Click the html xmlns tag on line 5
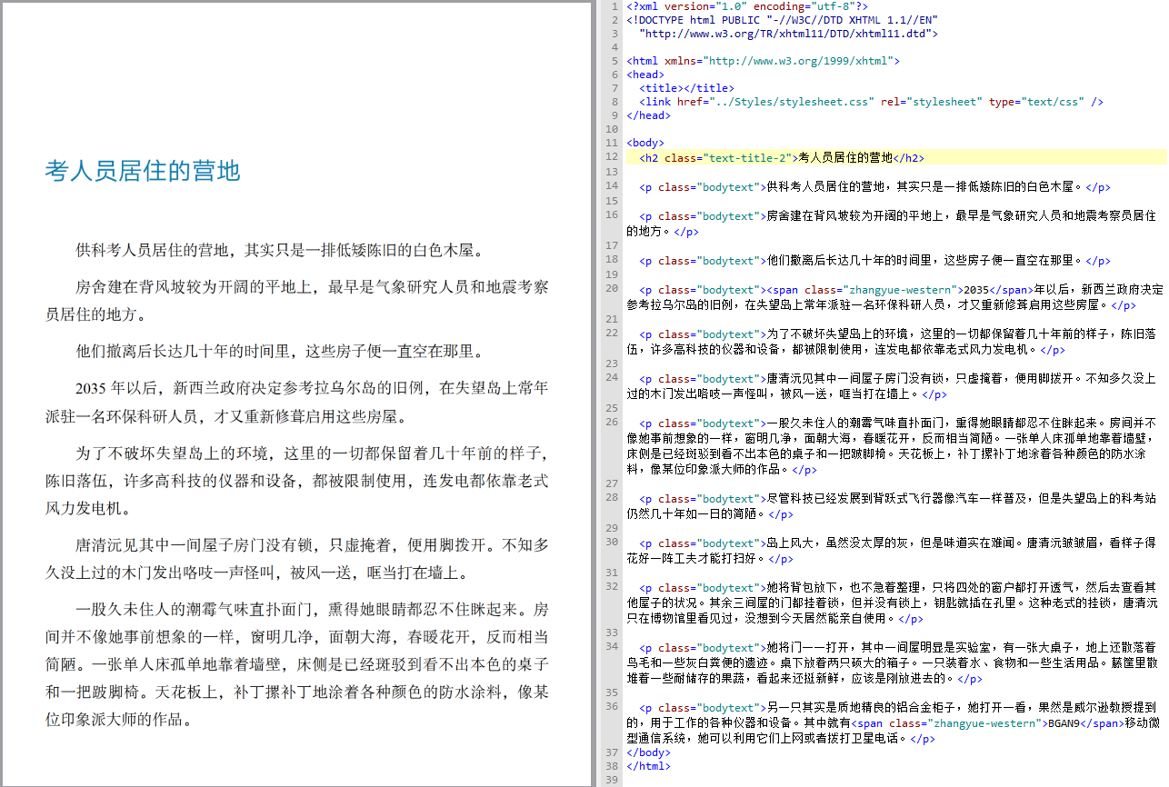The width and height of the screenshot is (1169, 787). [x=762, y=61]
